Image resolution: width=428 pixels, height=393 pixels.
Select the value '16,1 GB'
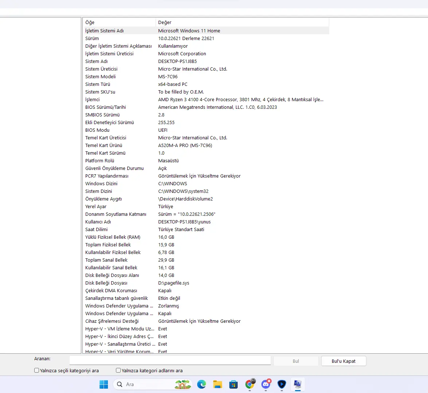click(x=166, y=267)
